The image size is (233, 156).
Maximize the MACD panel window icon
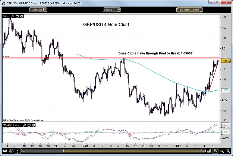(29, 125)
